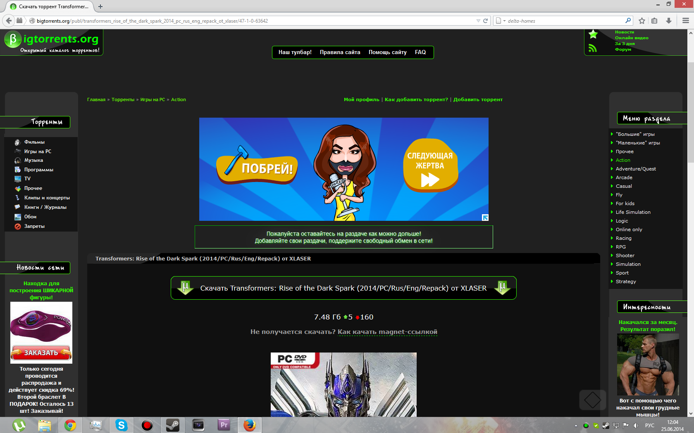Viewport: 694px width, 433px height.
Task: Open the Firefox hamburger menu
Action: pyautogui.click(x=685, y=21)
